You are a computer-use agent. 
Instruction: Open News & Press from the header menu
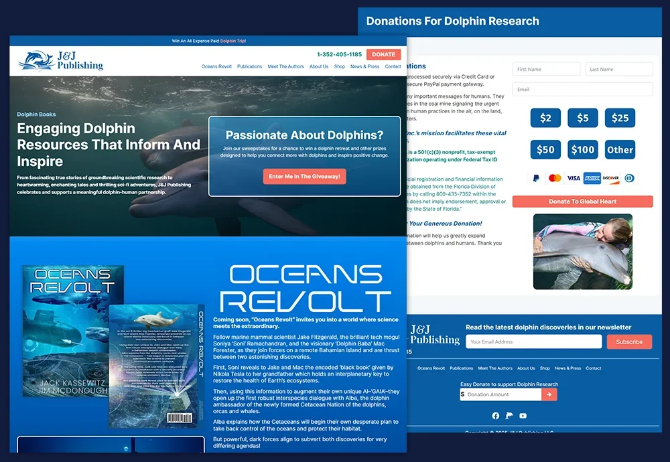pos(364,66)
